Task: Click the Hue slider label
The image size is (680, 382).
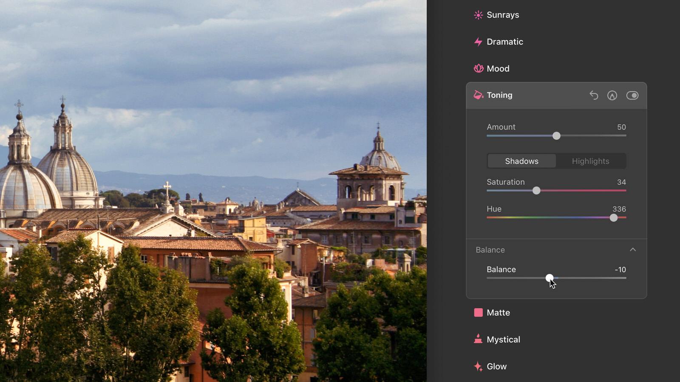Action: coord(494,209)
